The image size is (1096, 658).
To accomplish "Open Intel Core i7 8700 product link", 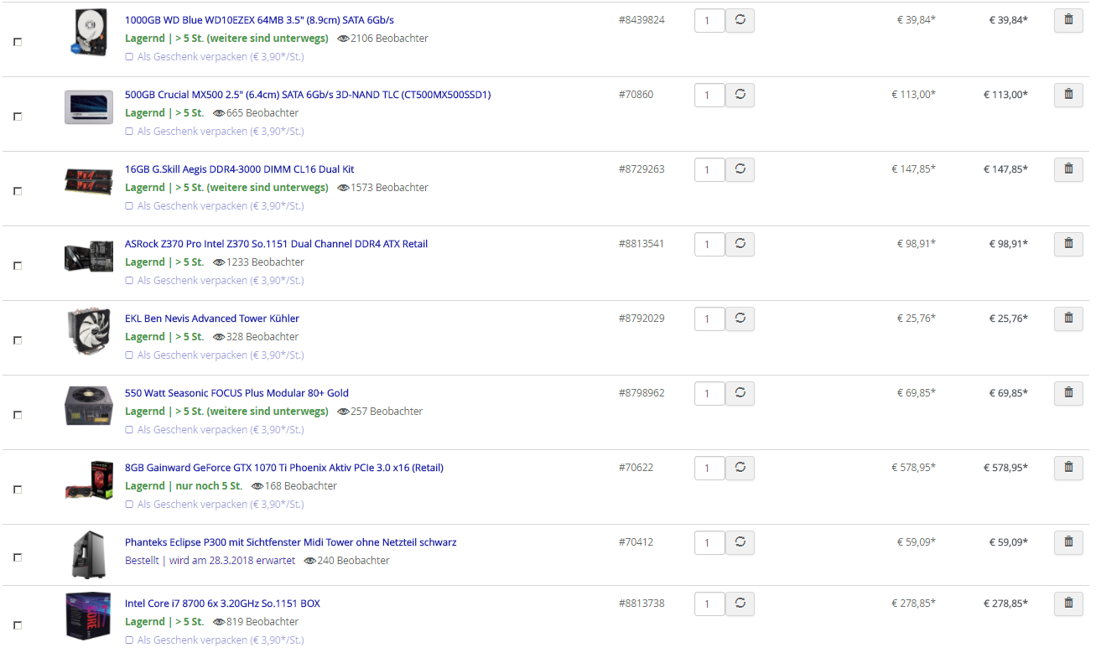I will pos(222,604).
